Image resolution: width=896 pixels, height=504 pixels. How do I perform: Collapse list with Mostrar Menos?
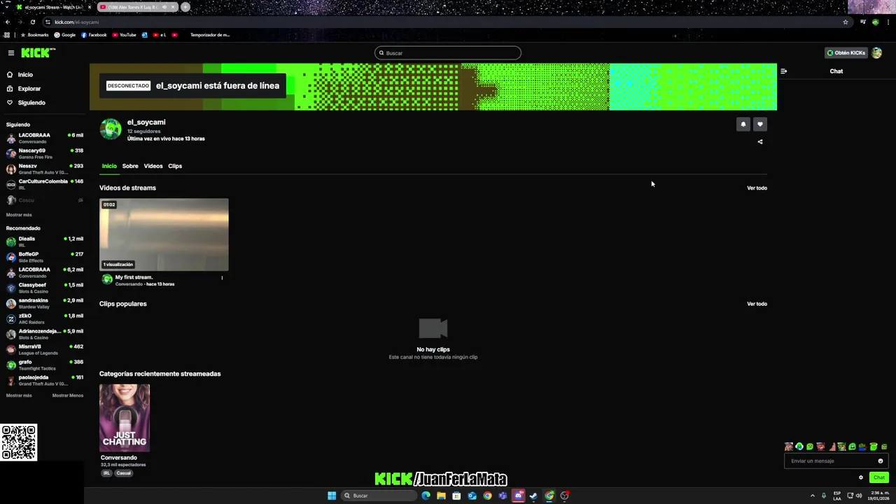(x=68, y=395)
